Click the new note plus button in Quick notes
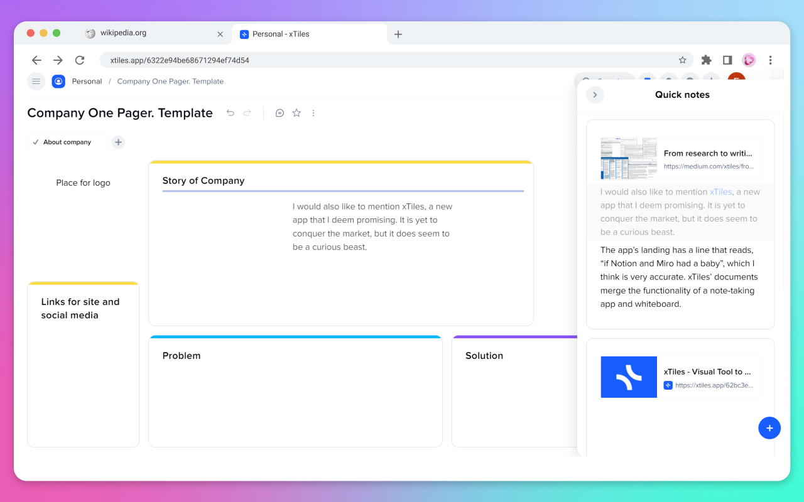The width and height of the screenshot is (804, 502). click(769, 428)
